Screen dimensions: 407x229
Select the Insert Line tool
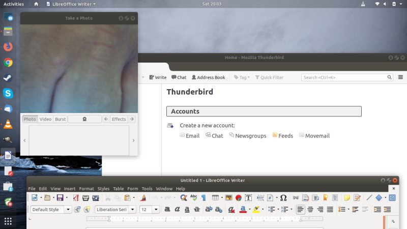[x=369, y=197]
